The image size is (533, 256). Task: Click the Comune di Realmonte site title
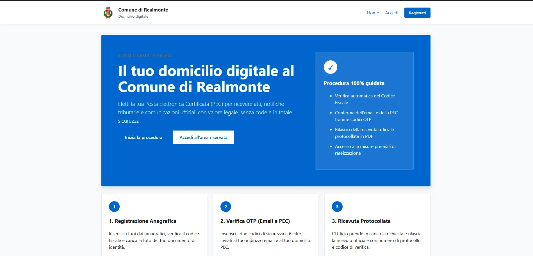[143, 10]
